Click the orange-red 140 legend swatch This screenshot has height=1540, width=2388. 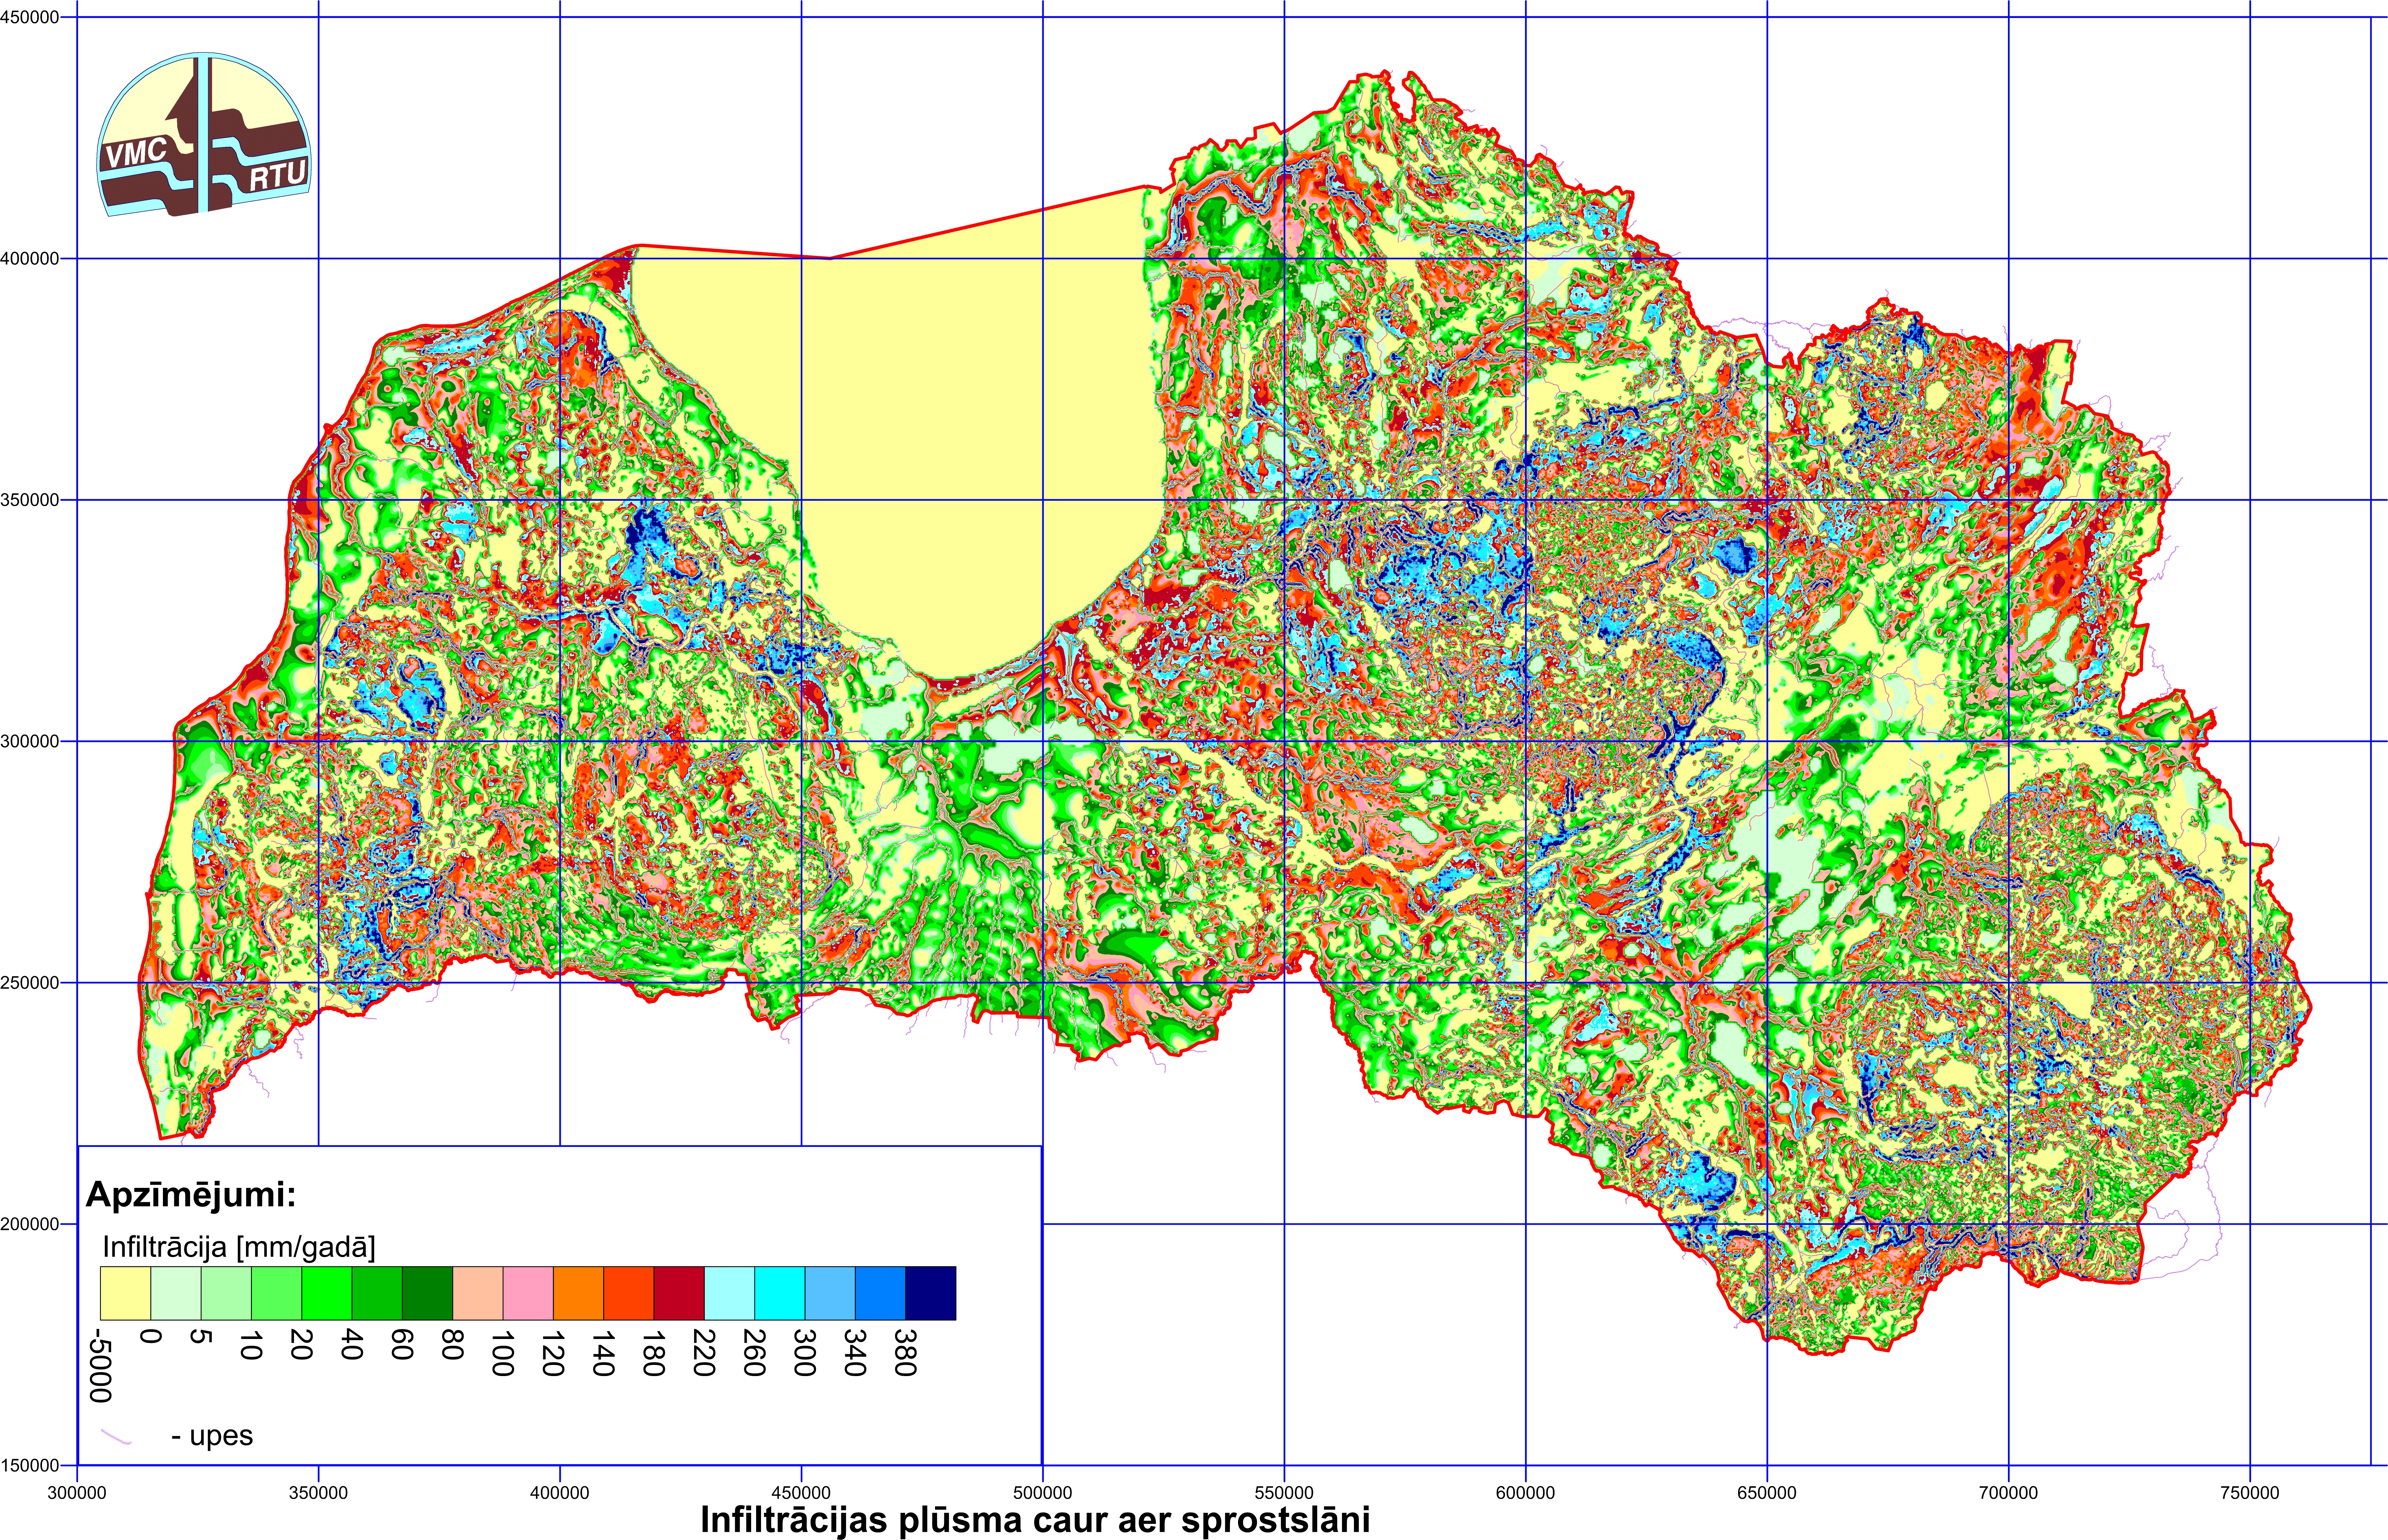(629, 1293)
